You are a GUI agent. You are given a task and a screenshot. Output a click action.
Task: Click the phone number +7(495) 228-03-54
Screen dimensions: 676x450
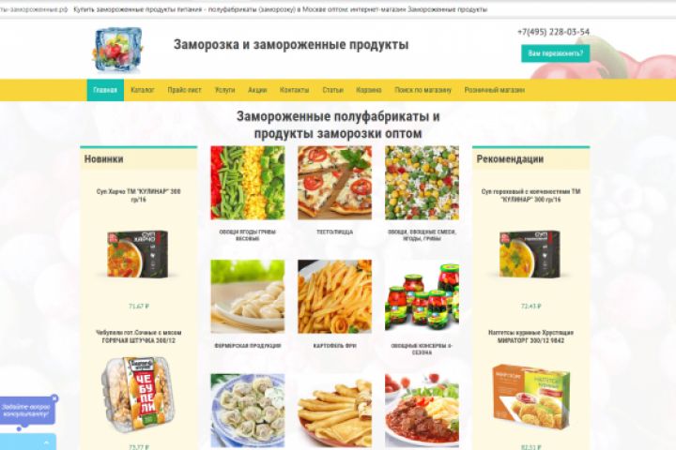553,32
